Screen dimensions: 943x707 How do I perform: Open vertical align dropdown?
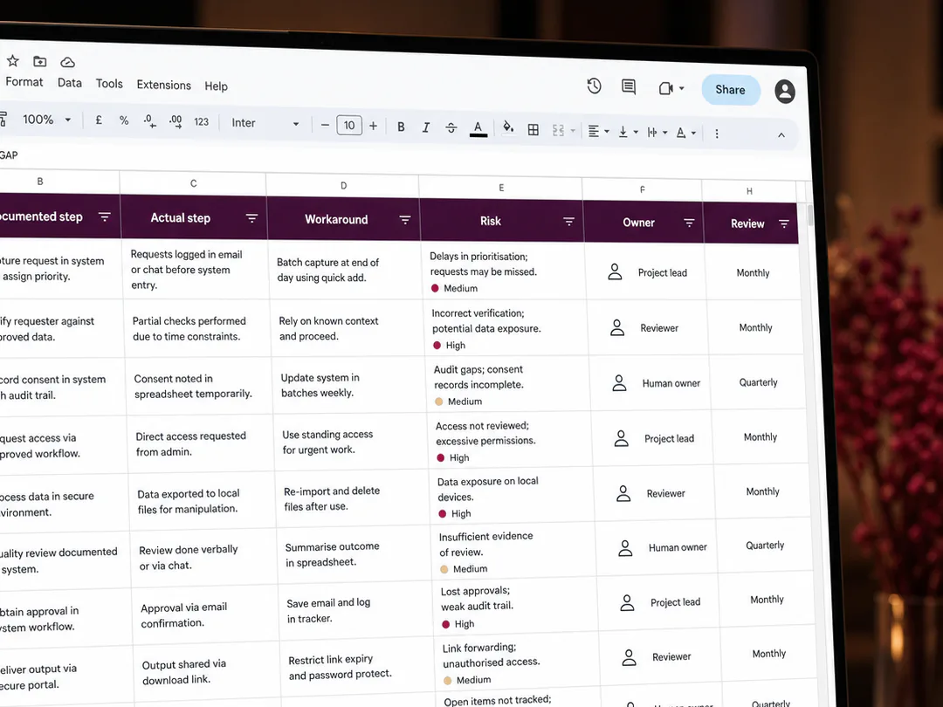(628, 132)
